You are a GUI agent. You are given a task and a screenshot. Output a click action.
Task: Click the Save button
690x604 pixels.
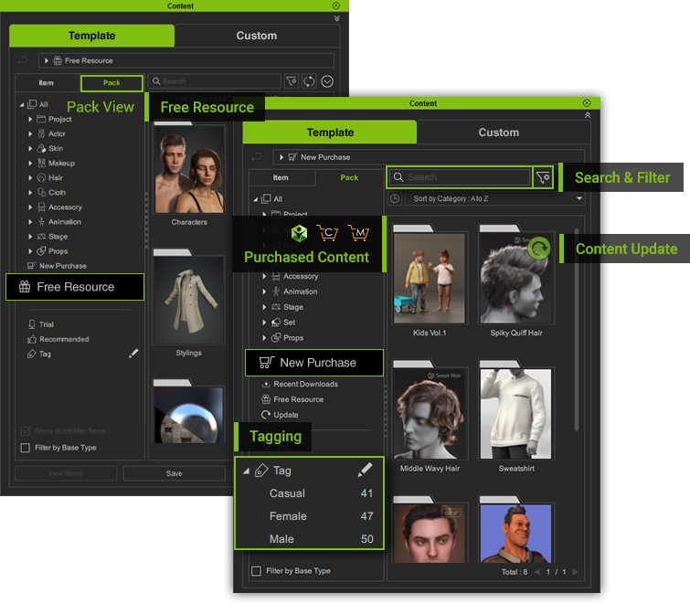tap(174, 473)
